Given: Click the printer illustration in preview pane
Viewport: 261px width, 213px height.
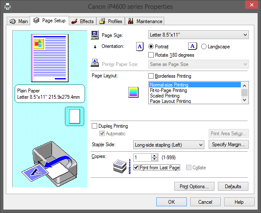Looking at the screenshot, I should [49, 164].
